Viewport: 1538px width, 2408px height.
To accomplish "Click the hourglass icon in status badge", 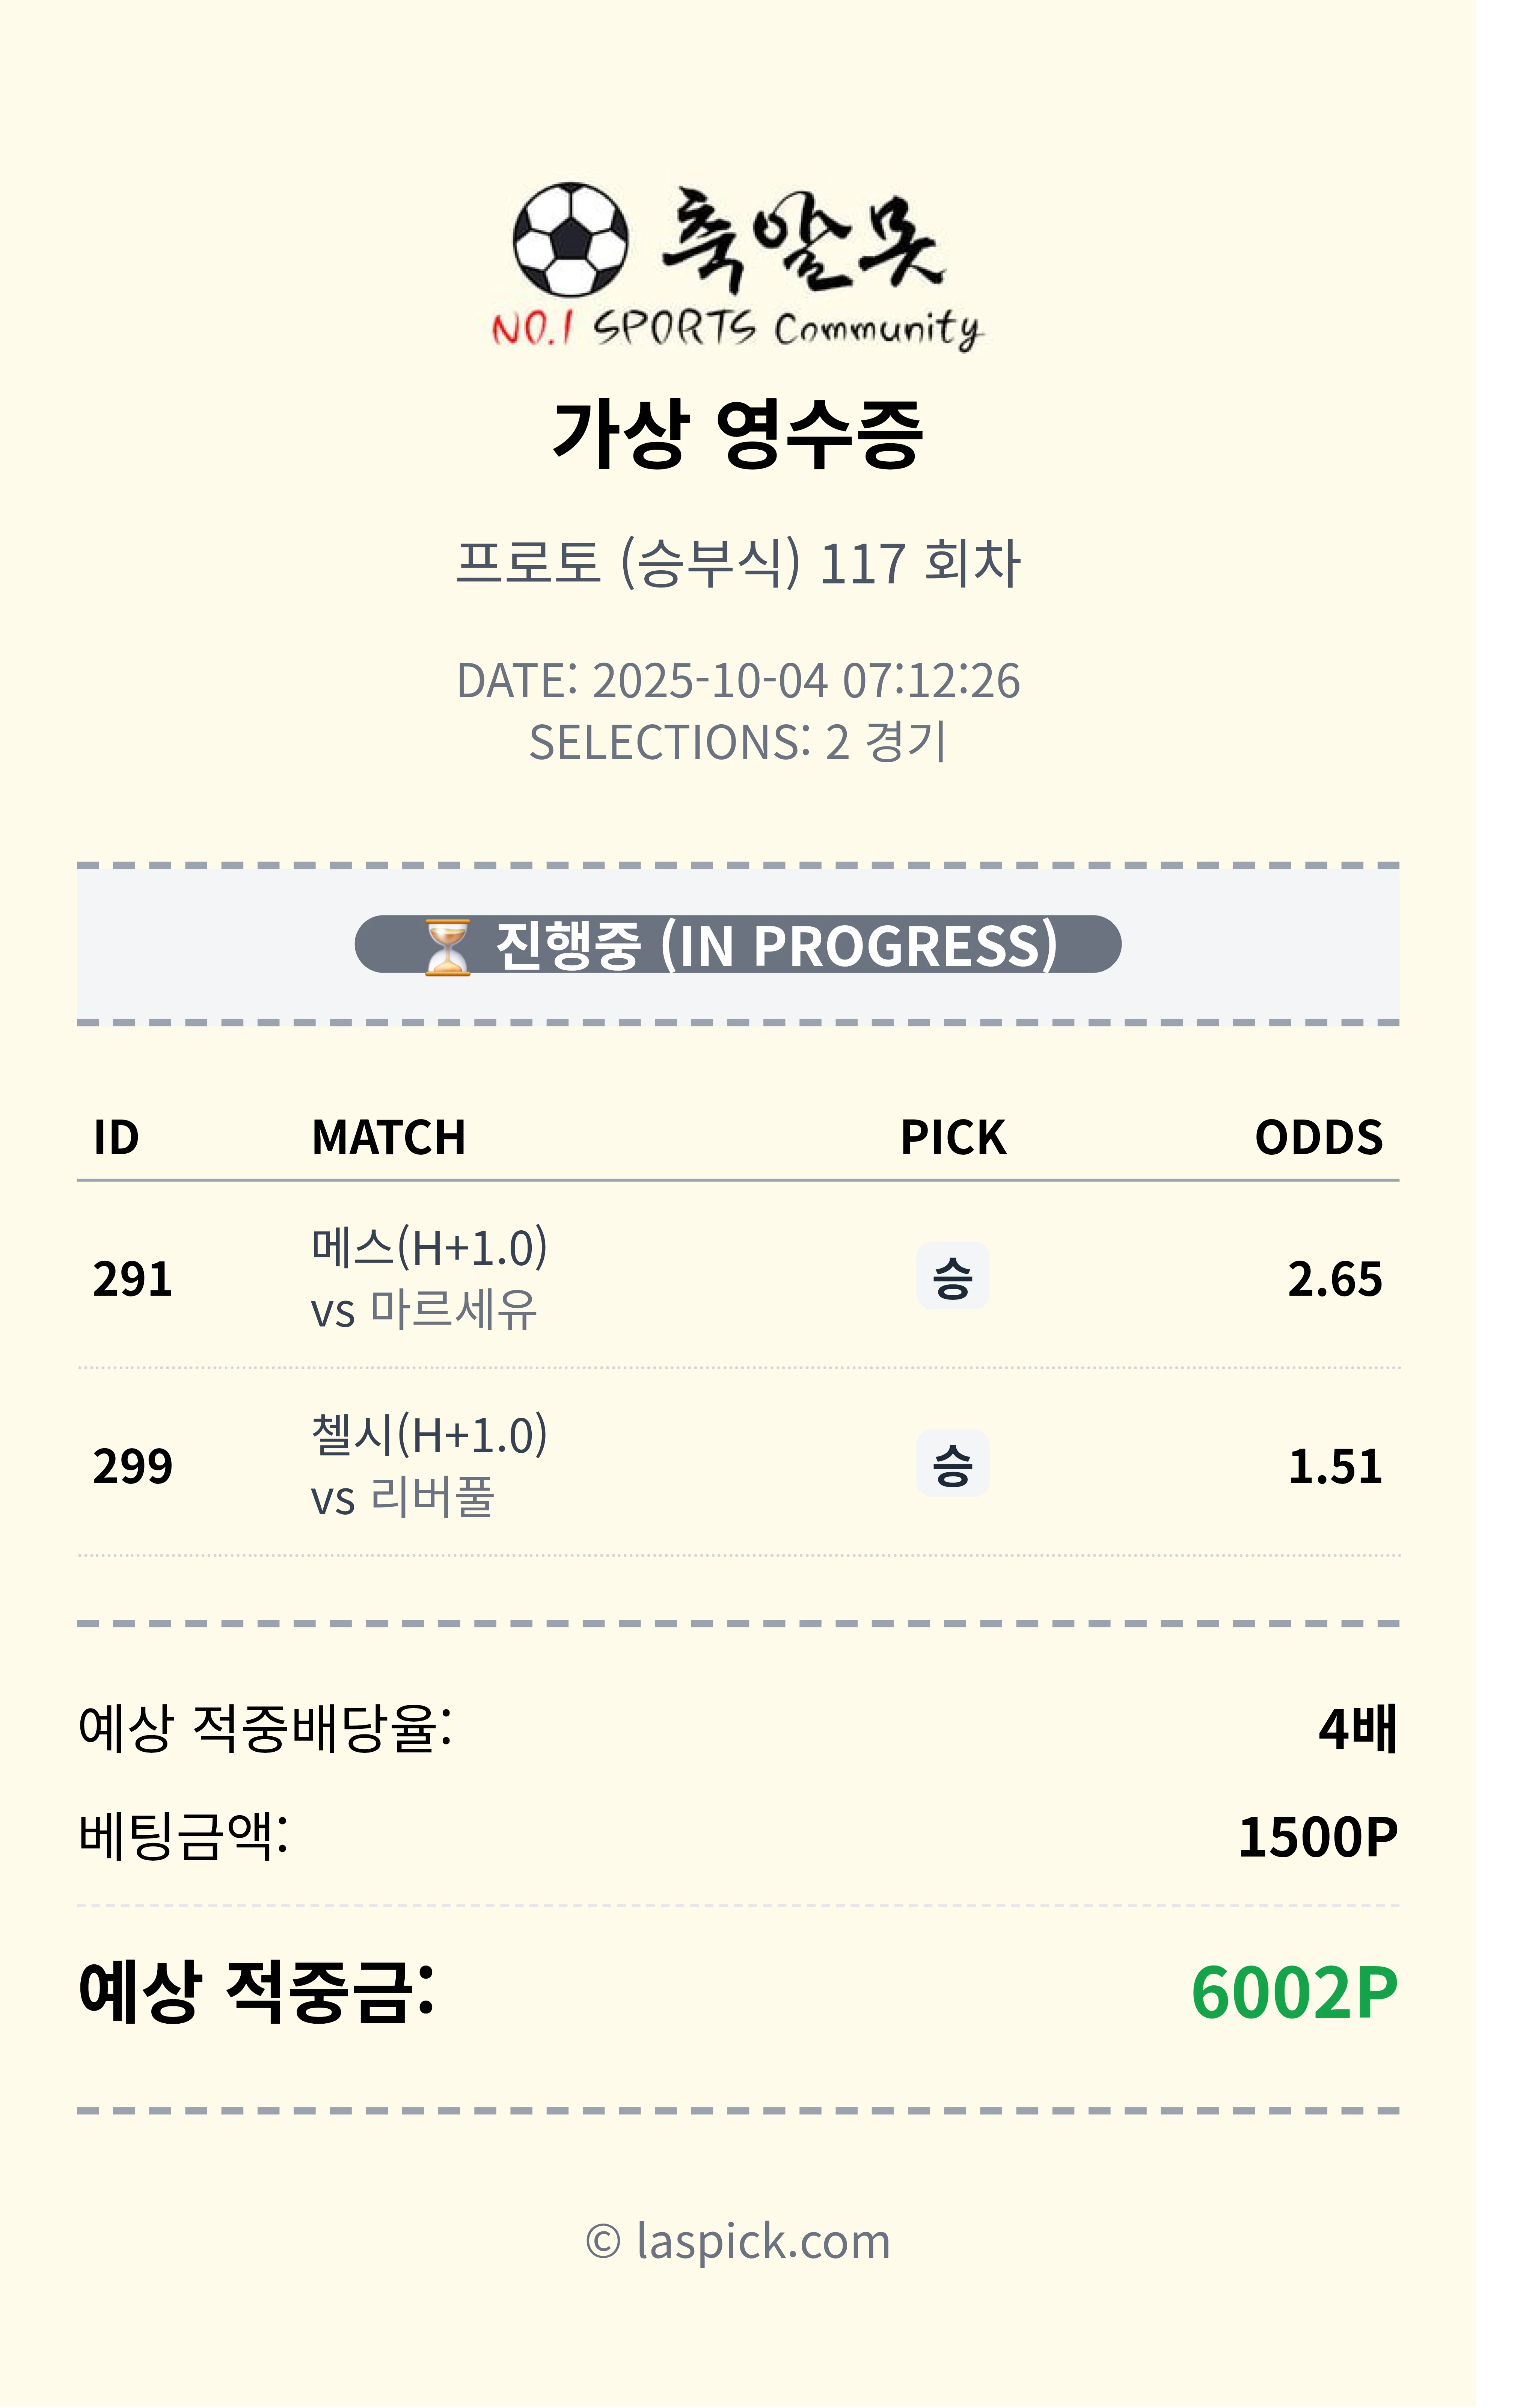I will click(447, 946).
